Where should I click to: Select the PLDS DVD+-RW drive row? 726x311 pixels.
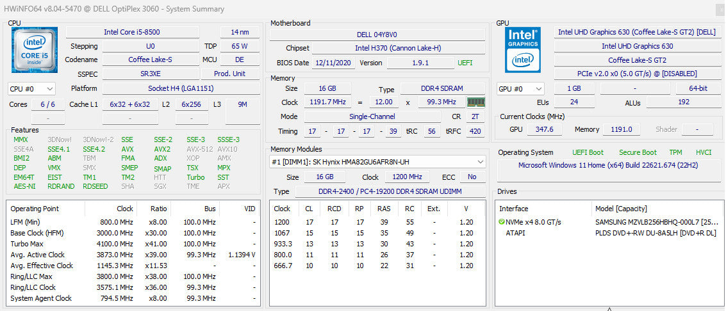[609, 233]
